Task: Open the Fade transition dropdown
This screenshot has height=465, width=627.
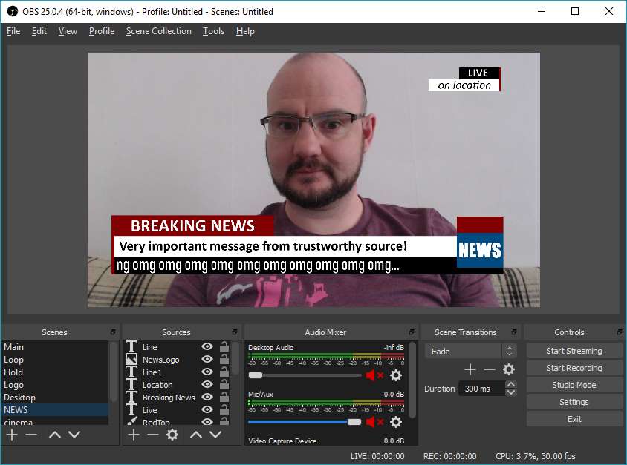Action: pyautogui.click(x=471, y=352)
